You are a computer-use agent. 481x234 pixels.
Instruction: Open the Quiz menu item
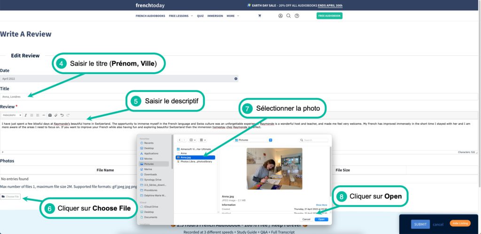(200, 15)
